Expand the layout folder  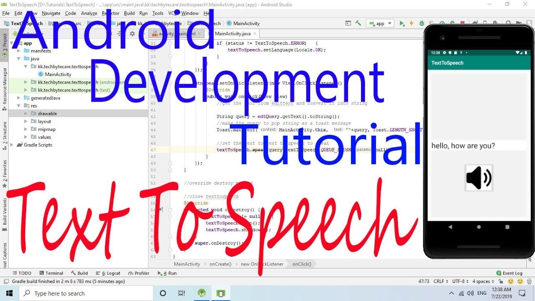26,122
